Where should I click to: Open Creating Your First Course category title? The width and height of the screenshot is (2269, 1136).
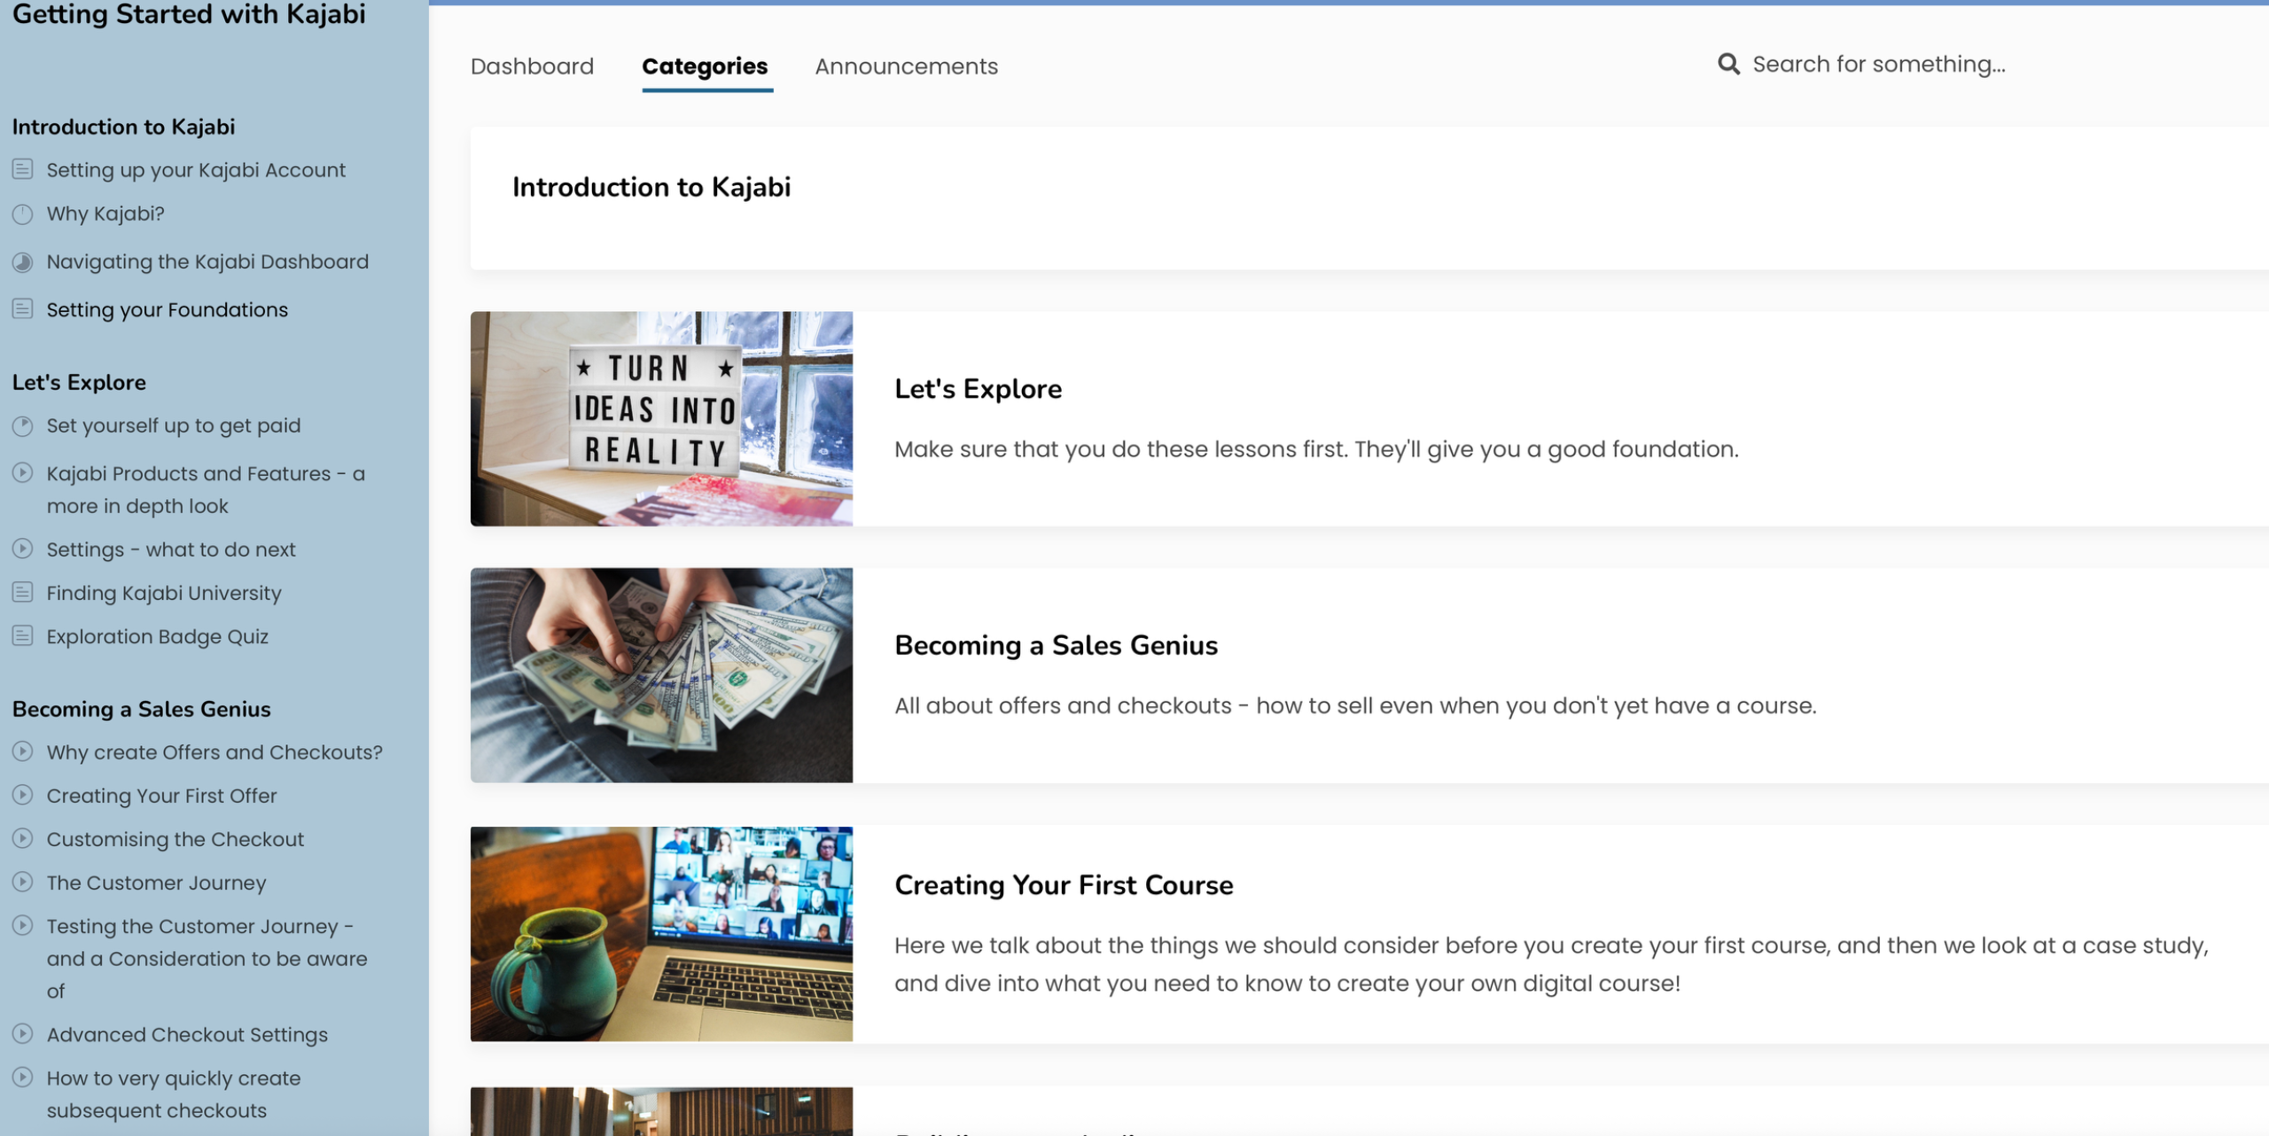[x=1064, y=884]
